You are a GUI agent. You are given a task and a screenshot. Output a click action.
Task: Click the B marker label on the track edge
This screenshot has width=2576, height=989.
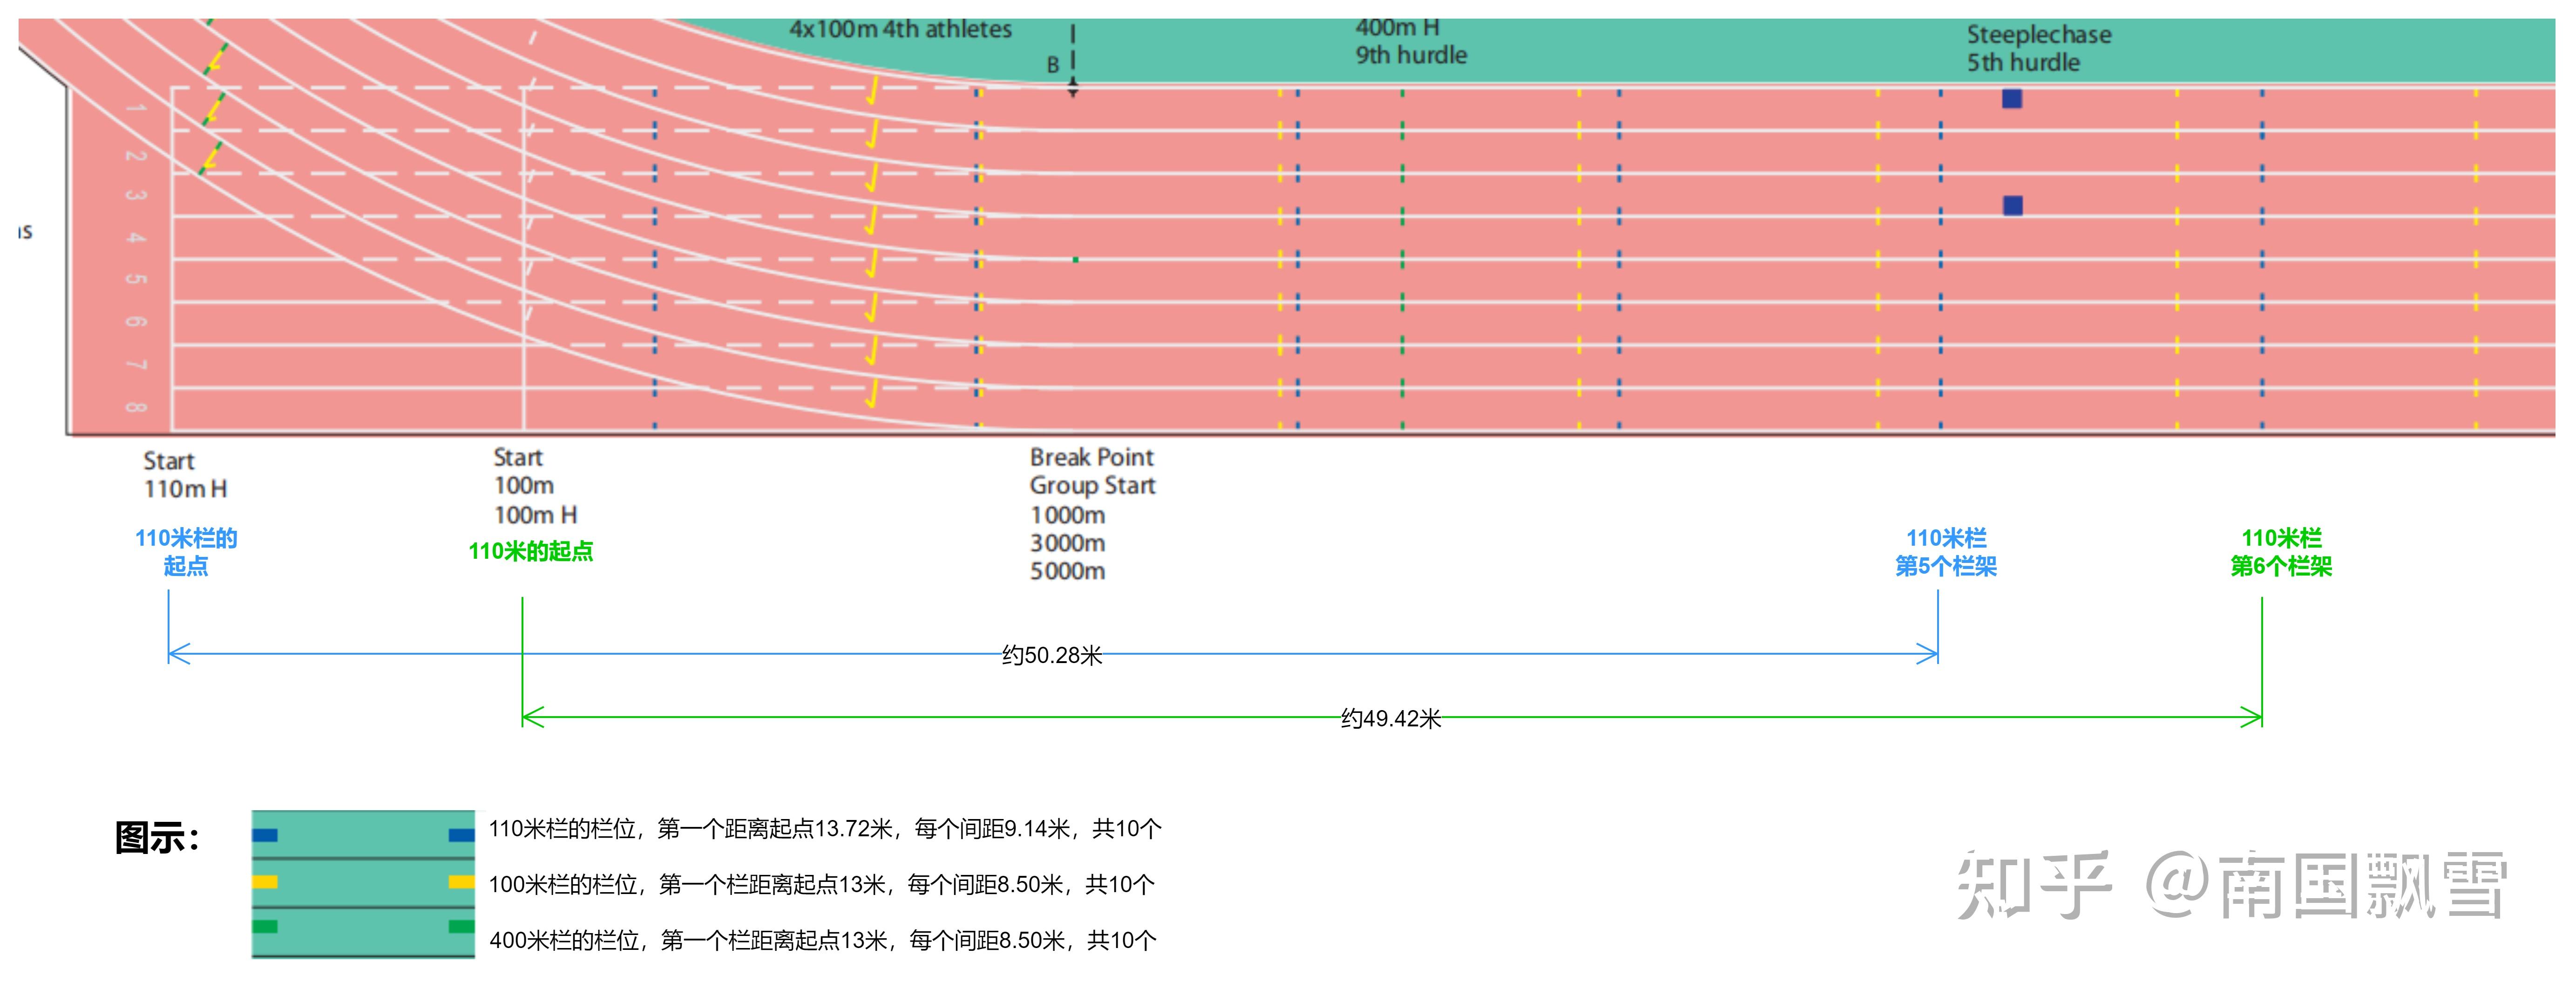pos(1053,65)
